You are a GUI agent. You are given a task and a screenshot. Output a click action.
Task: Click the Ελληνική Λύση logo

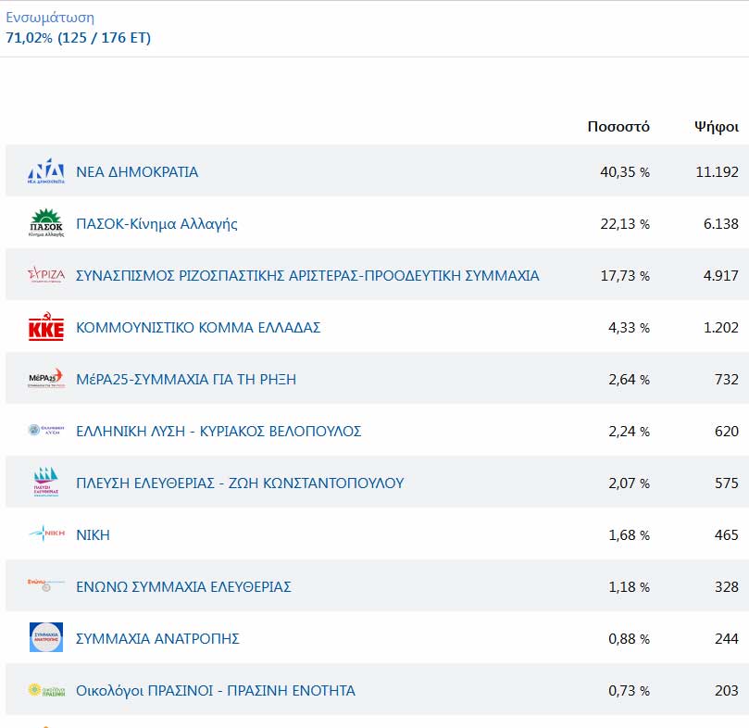pyautogui.click(x=46, y=430)
